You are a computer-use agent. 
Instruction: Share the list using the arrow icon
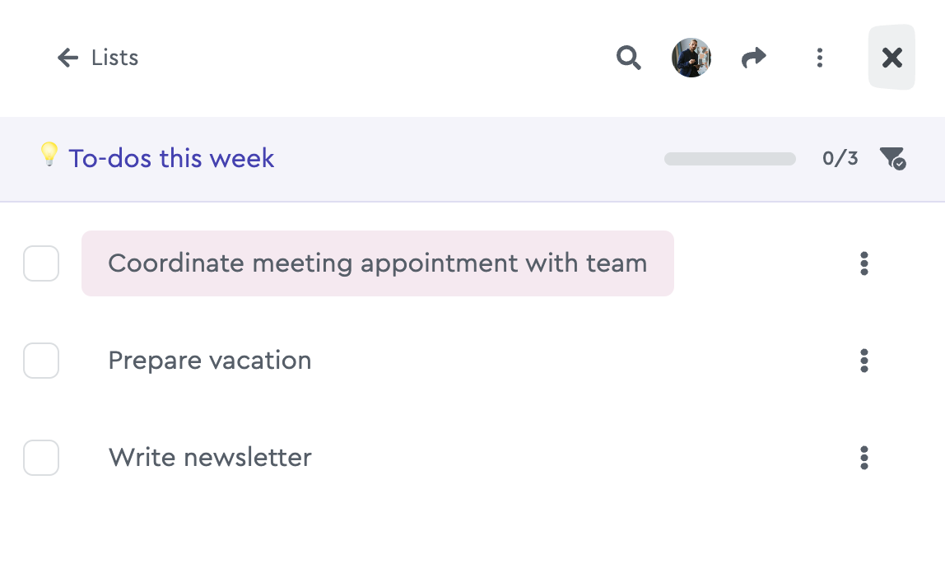tap(753, 58)
